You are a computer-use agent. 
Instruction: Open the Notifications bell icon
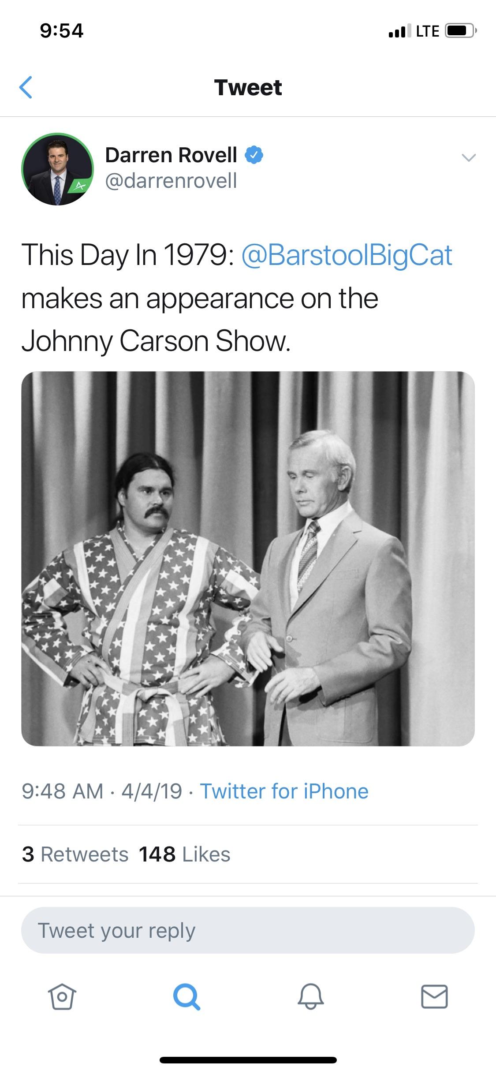[311, 996]
